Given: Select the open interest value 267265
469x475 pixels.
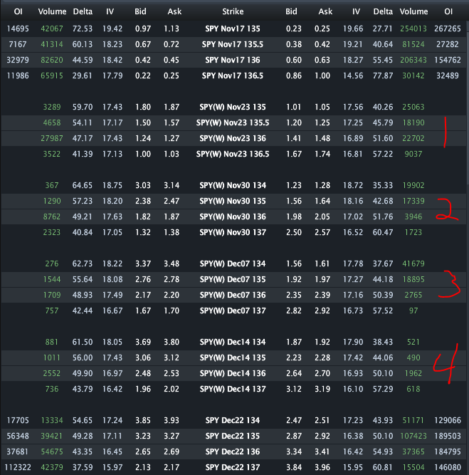Looking at the screenshot, I should coord(448,28).
